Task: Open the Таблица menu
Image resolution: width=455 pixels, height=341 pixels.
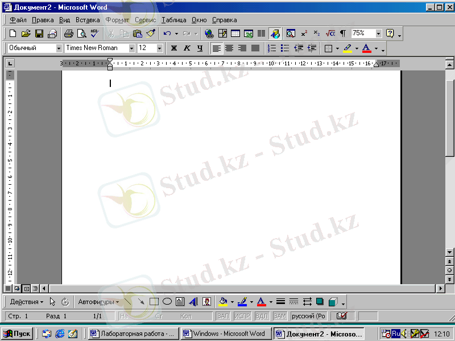Action: coord(174,20)
